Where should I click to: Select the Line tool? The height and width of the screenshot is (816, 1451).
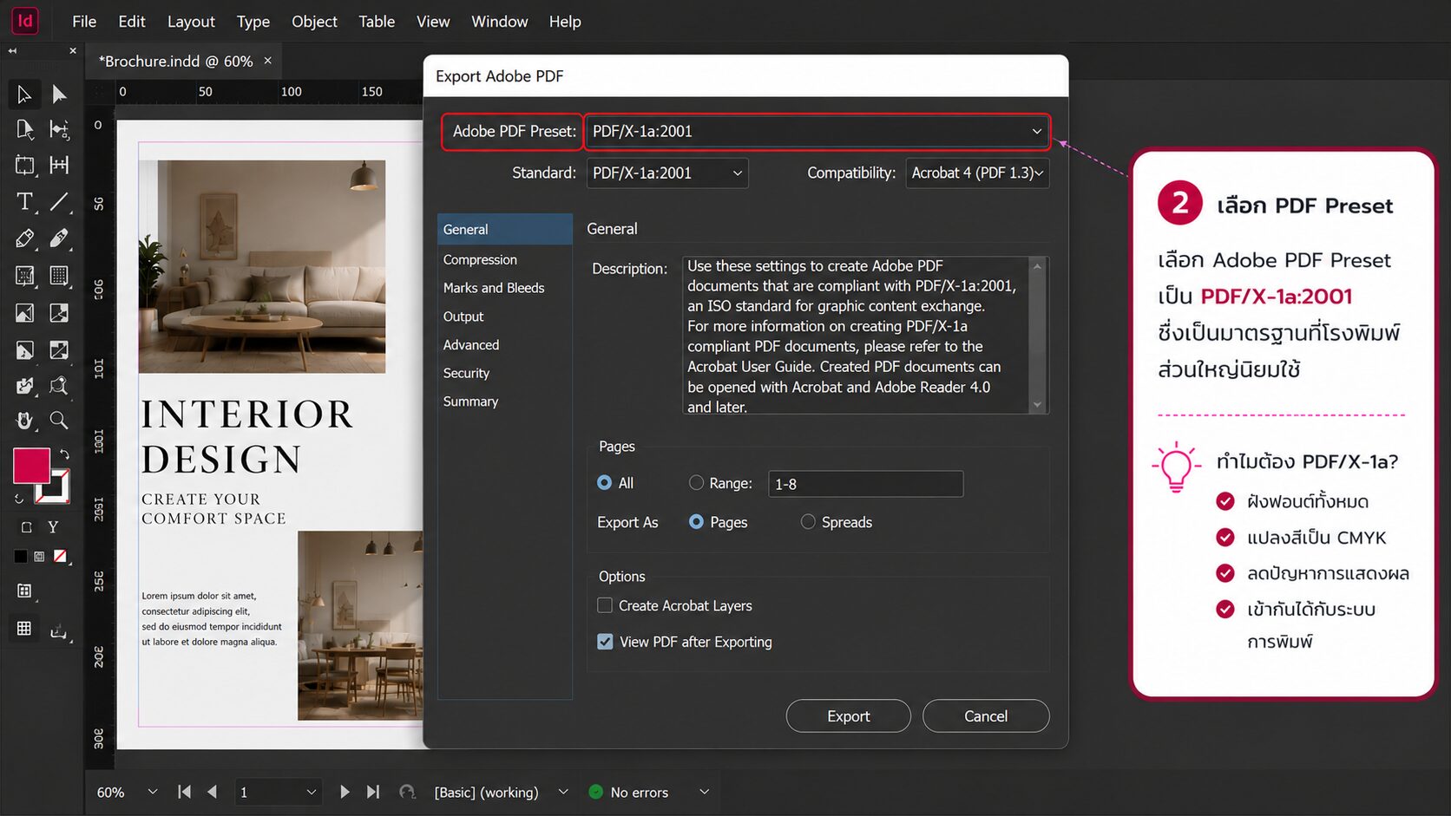(59, 202)
